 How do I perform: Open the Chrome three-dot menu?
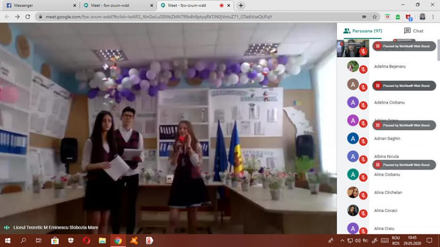(433, 17)
